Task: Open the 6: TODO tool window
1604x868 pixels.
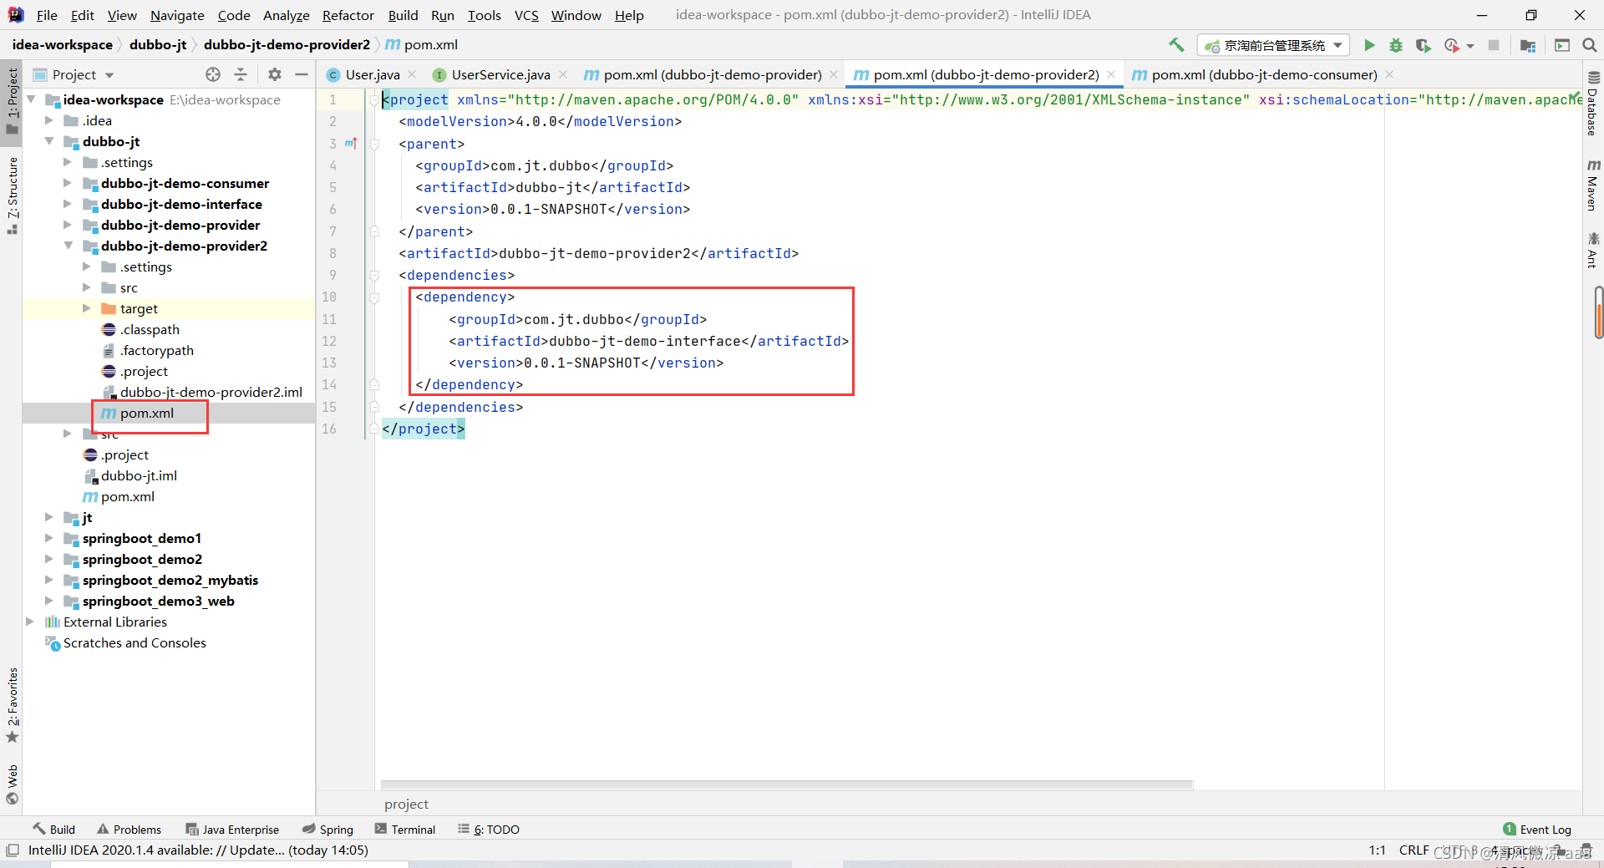Action: point(489,830)
